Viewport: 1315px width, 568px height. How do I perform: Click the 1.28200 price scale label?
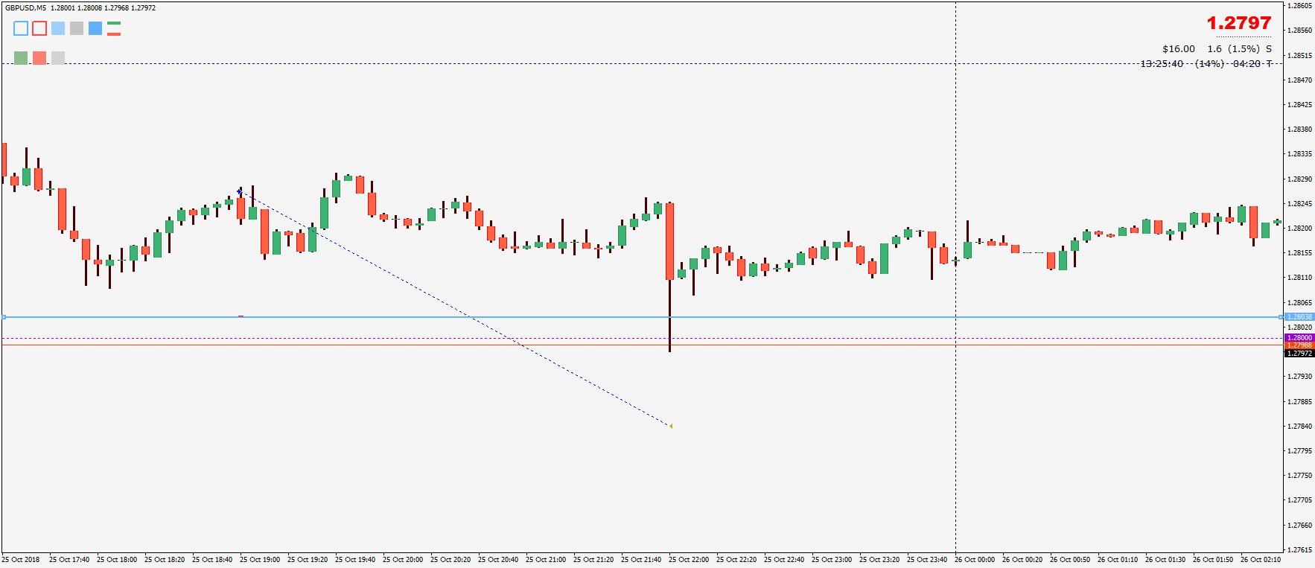tap(1300, 229)
